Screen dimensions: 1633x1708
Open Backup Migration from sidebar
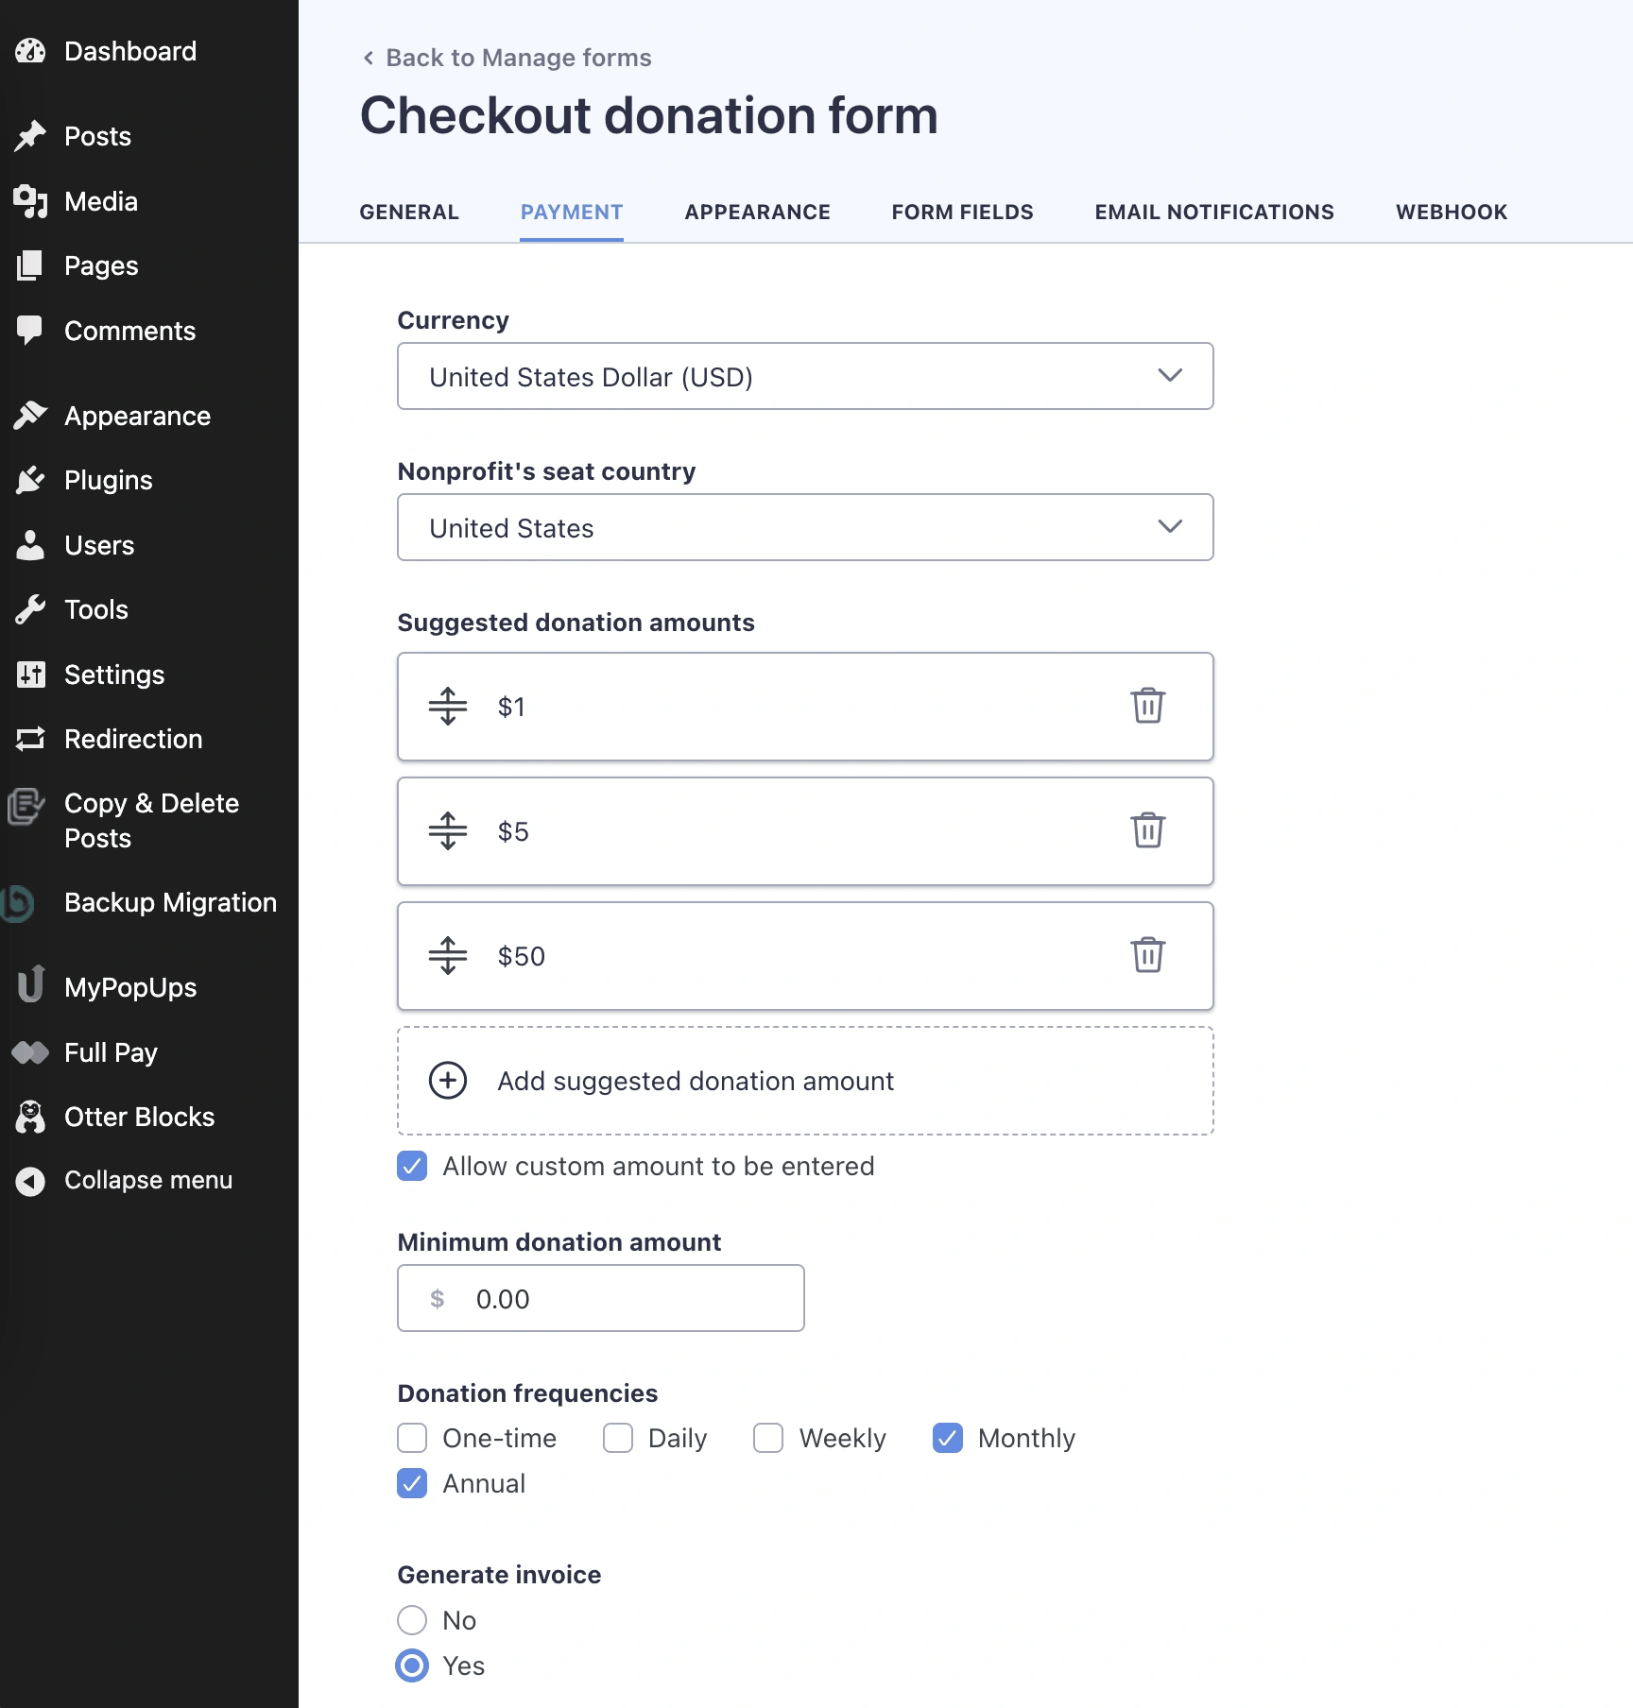coord(170,902)
